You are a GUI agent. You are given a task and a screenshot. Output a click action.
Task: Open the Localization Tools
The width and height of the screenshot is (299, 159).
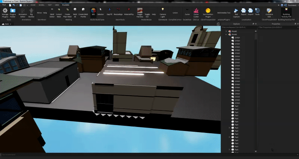257,12
